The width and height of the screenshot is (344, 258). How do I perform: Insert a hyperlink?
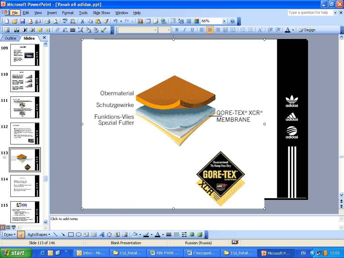pyautogui.click(x=164, y=21)
